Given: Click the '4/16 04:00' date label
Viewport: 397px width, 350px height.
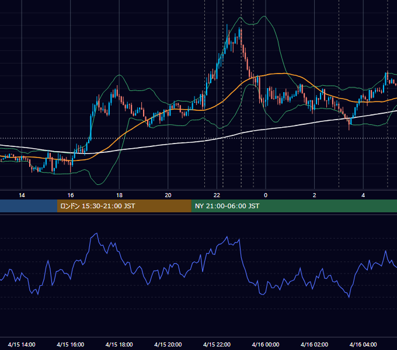Looking at the screenshot, I should pos(363,344).
